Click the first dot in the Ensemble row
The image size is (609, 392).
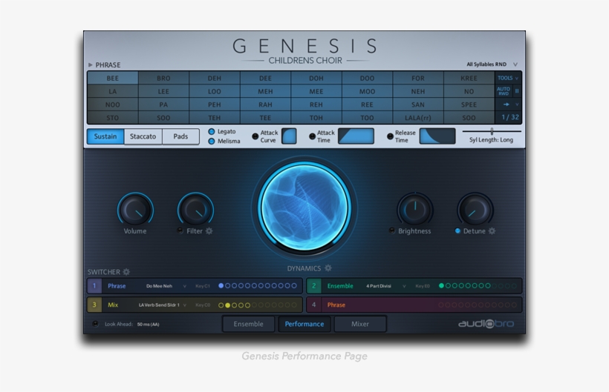[441, 286]
